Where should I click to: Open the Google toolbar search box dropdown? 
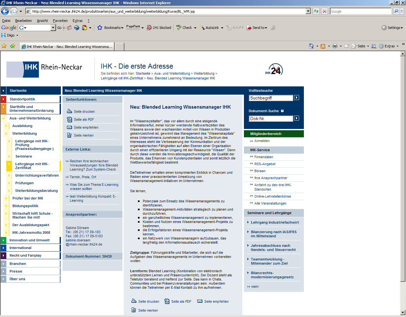53,28
